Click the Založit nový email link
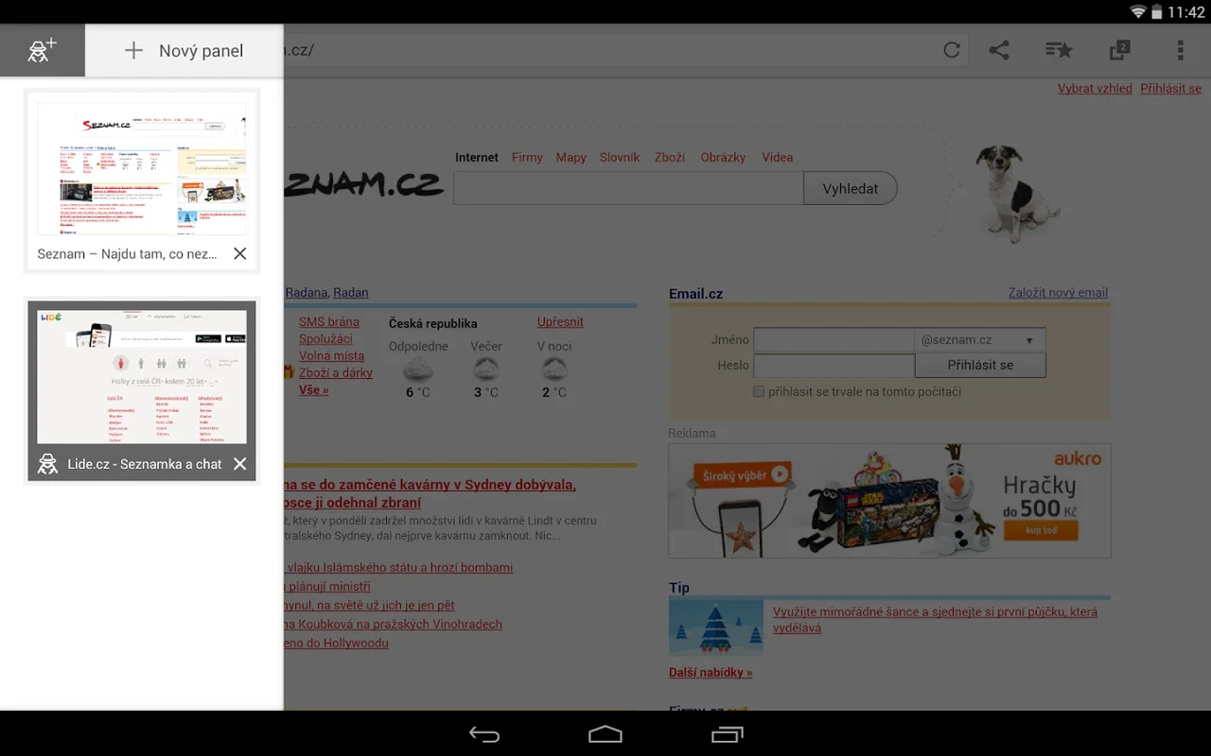Viewport: 1211px width, 756px height. click(x=1058, y=292)
